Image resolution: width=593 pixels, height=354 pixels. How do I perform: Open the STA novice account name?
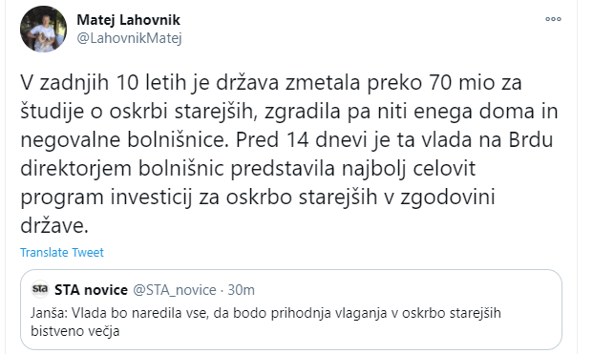point(91,290)
